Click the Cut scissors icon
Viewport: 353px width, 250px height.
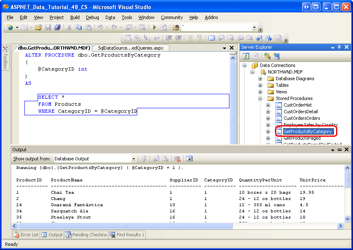point(69,27)
